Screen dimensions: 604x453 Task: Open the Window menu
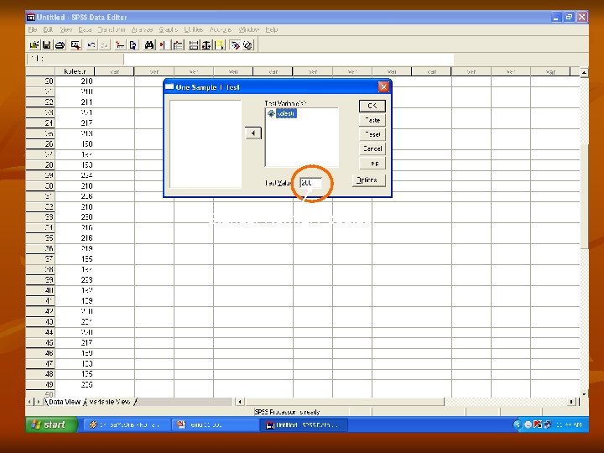249,29
